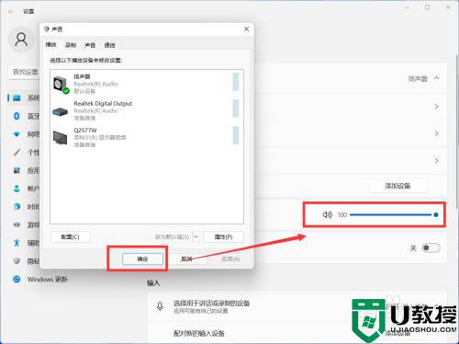Click the 确定 button in the sound dialog
Image resolution: width=459 pixels, height=344 pixels.
pos(142,259)
